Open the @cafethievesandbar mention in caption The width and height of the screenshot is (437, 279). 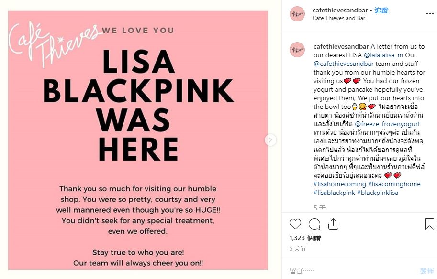tap(344, 64)
